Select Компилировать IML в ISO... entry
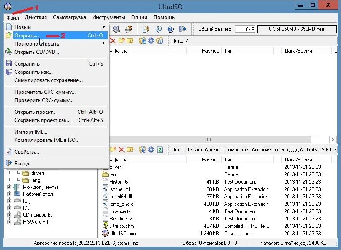 coord(56,140)
